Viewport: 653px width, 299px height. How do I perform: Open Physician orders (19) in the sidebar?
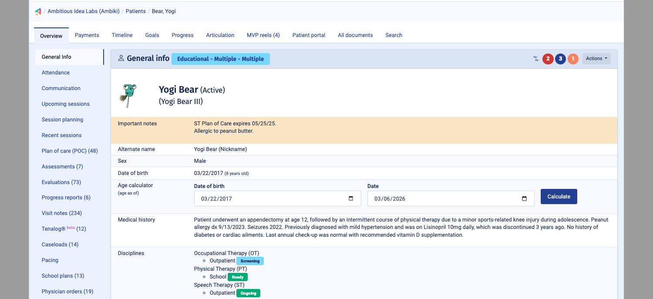67,291
